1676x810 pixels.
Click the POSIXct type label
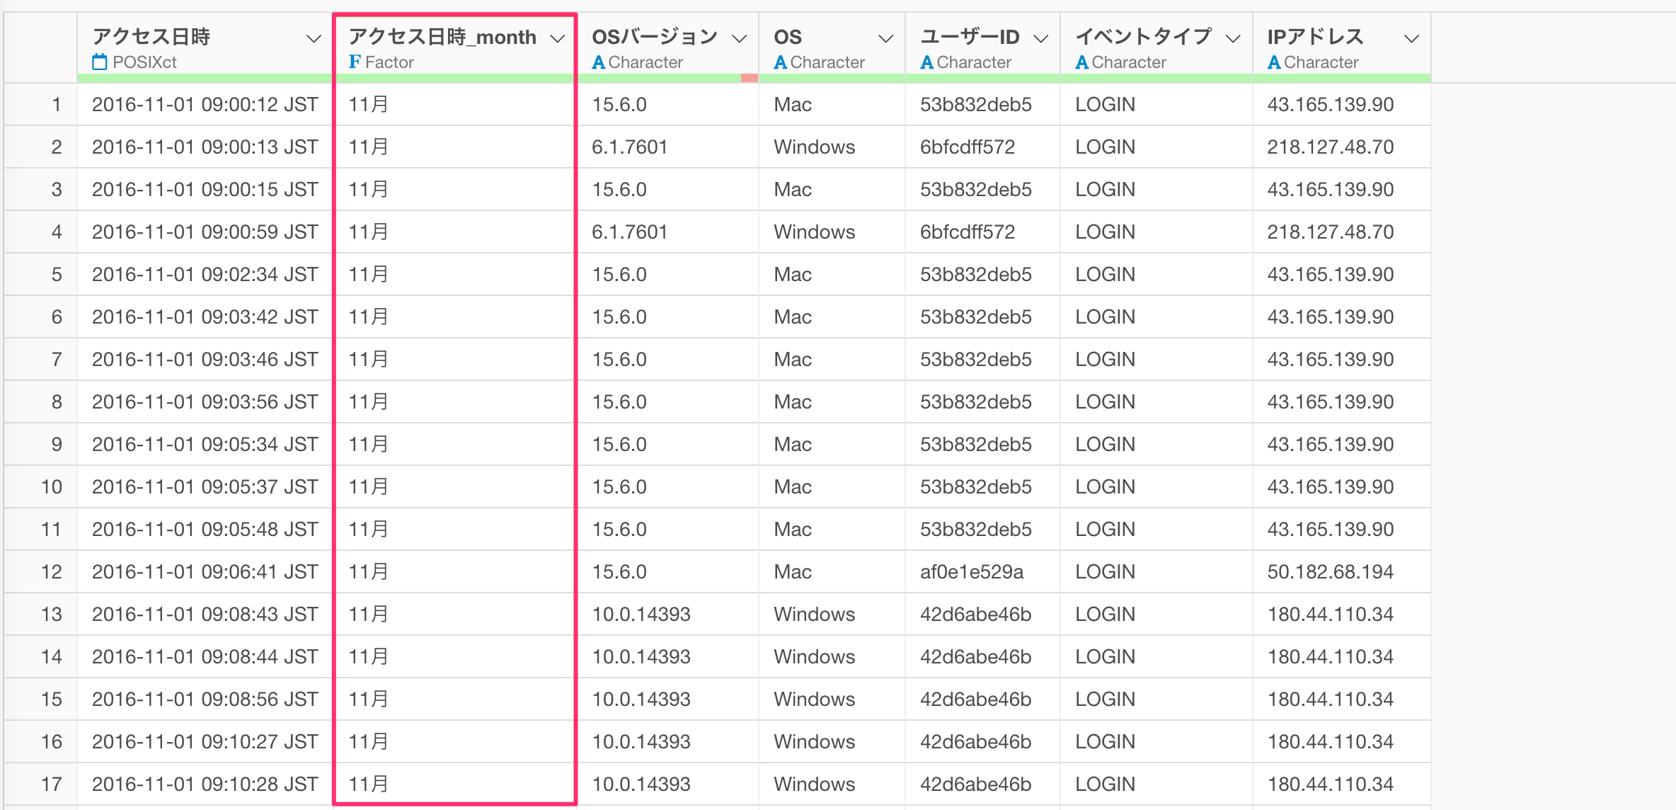(x=145, y=62)
